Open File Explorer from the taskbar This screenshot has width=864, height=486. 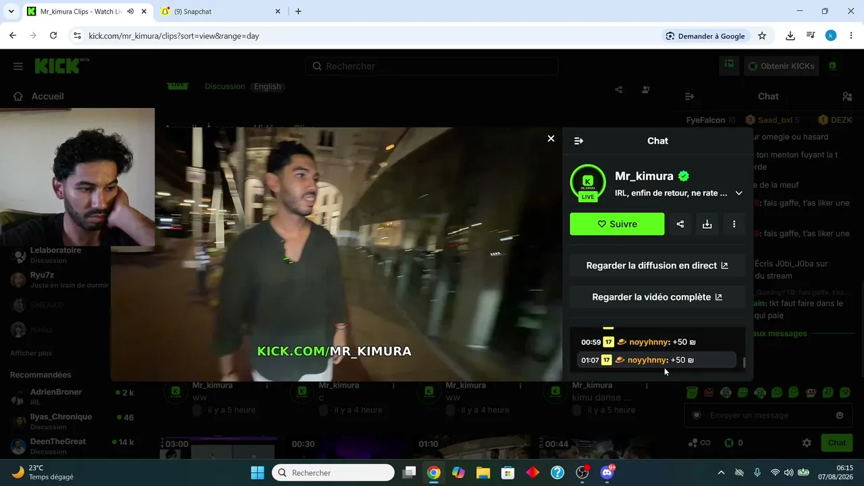(483, 473)
